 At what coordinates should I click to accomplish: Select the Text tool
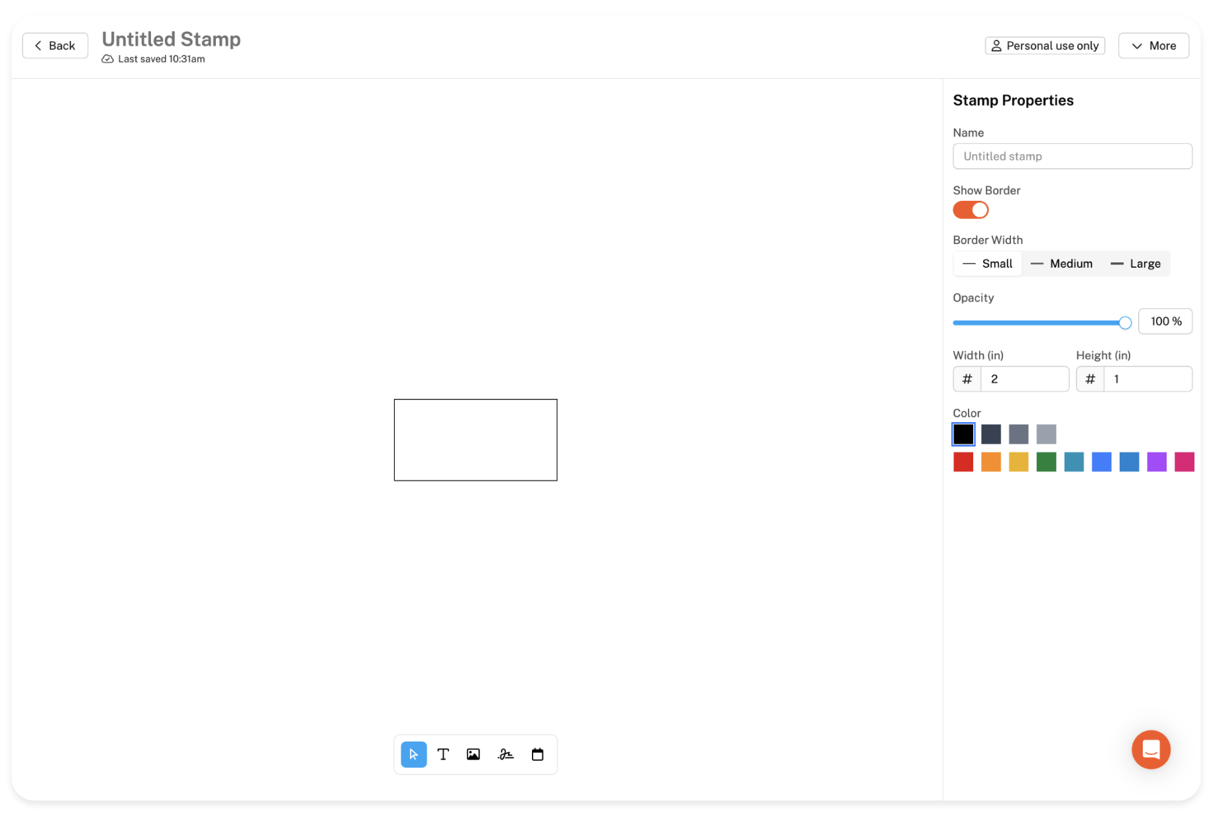[443, 754]
